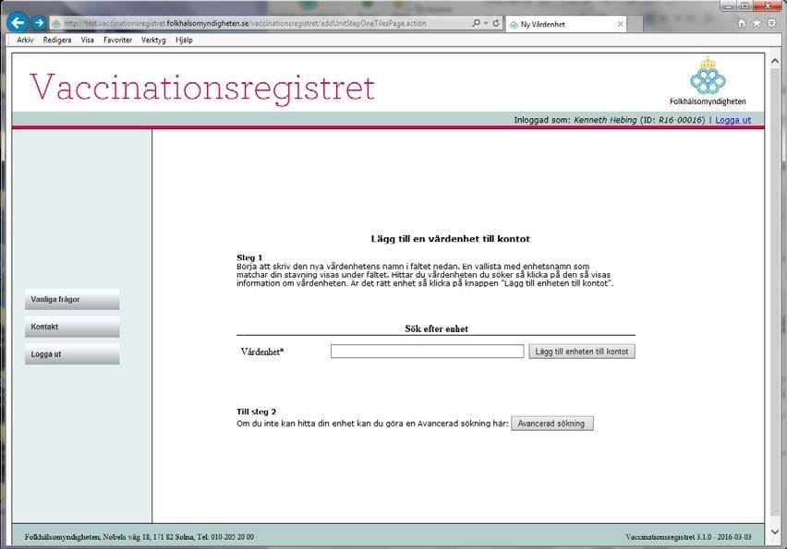
Task: Click the Till steg 2 label
Action: pyautogui.click(x=256, y=412)
